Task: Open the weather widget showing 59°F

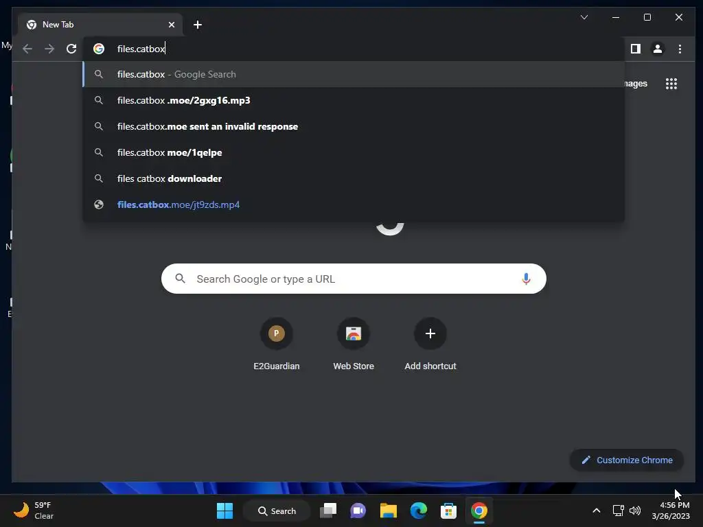Action: point(33,511)
